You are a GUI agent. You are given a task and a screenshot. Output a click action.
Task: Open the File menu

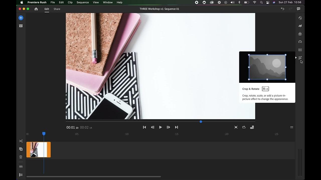53,2
